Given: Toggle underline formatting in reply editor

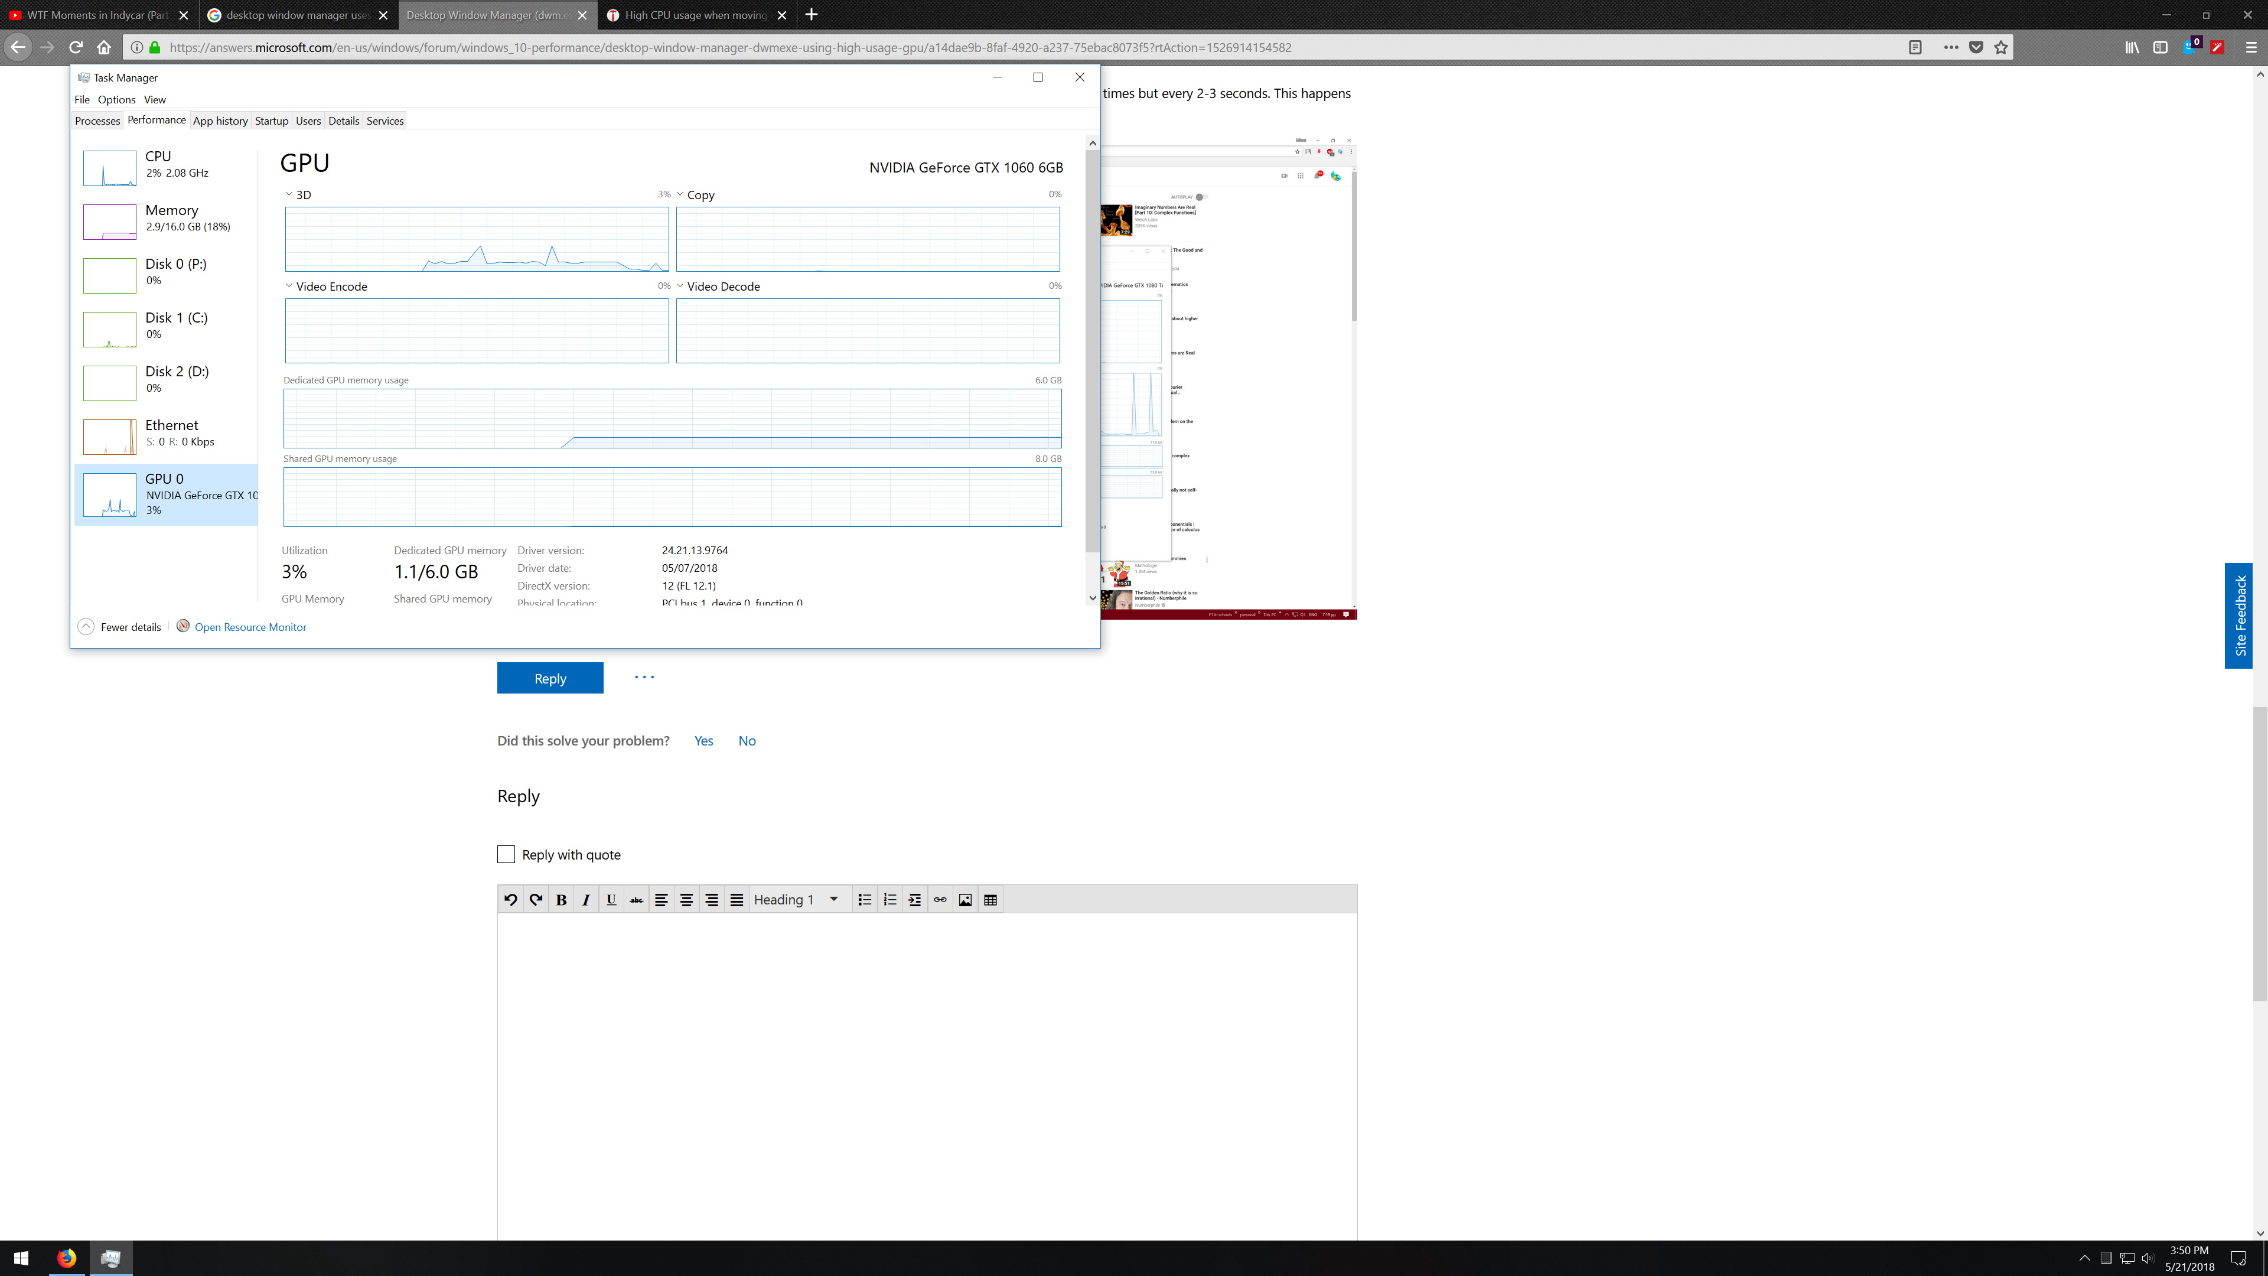Looking at the screenshot, I should (x=611, y=899).
